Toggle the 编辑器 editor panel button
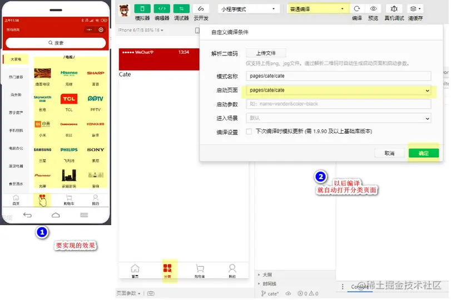Viewport: 451px width, 300px height. [x=162, y=9]
